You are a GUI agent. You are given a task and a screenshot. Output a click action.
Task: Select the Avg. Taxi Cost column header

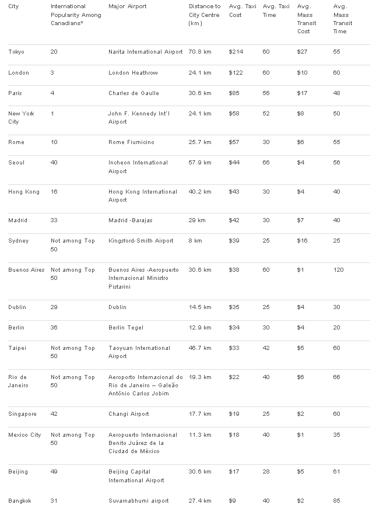243,10
